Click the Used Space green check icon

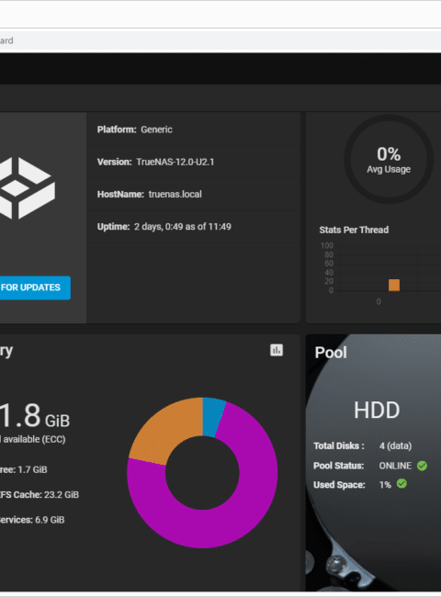click(x=401, y=483)
